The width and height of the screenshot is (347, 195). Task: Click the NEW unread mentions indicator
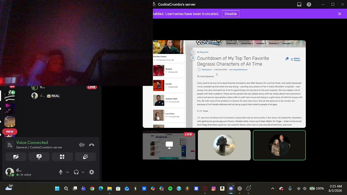tap(10, 132)
